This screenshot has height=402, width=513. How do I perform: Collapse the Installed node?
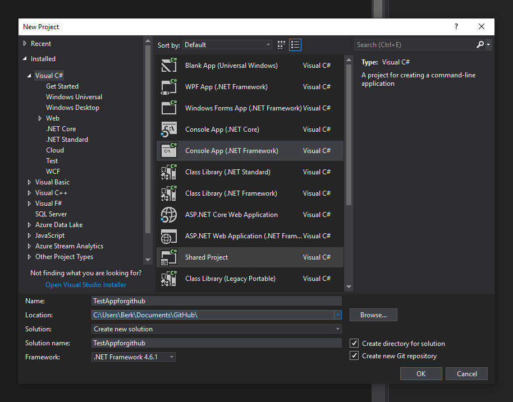coord(25,58)
